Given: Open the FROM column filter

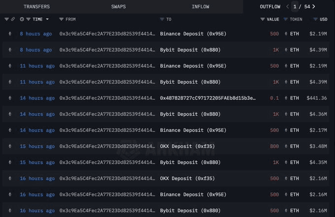Looking at the screenshot, I should click(x=61, y=19).
